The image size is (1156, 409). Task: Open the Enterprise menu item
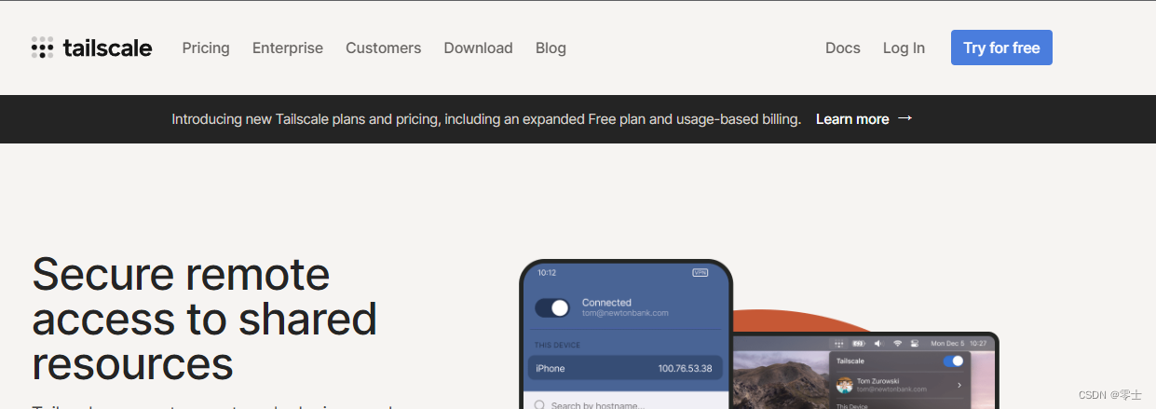(288, 48)
